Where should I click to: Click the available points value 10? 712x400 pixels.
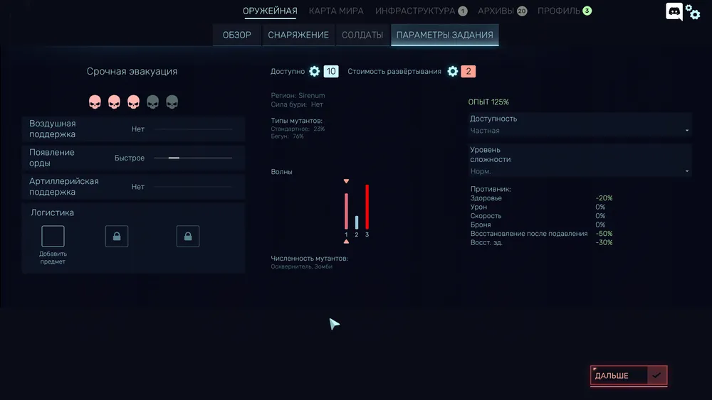click(331, 71)
